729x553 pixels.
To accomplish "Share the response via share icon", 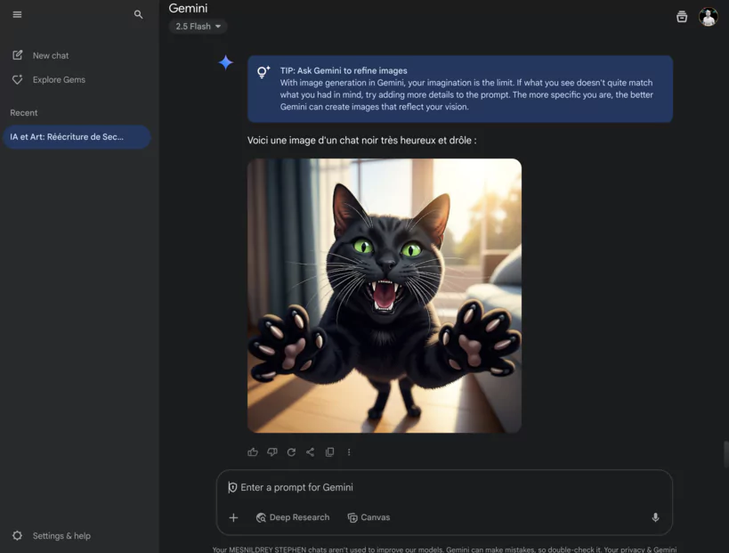I will [310, 452].
